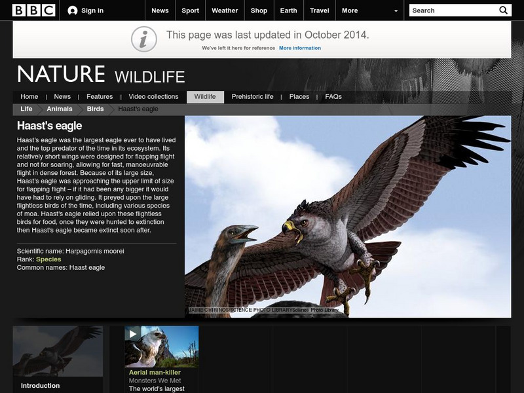Select the Wildlife tab
Screen dimensions: 524x393
coord(205,96)
